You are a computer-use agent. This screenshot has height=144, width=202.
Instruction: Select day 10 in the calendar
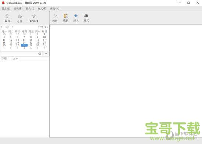[x=44, y=37]
